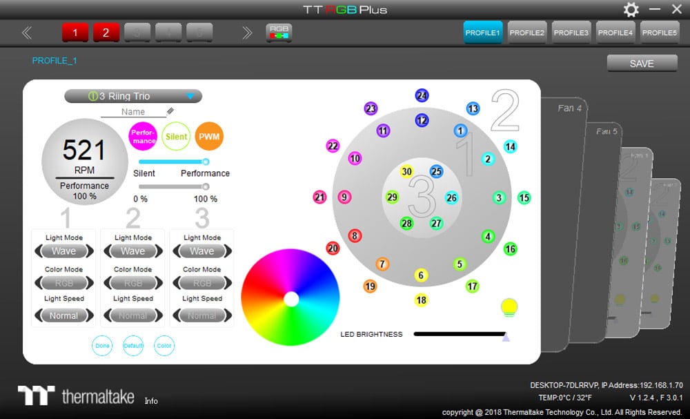Click the Done circle button
Screen dimensions: 690x419
tap(102, 346)
